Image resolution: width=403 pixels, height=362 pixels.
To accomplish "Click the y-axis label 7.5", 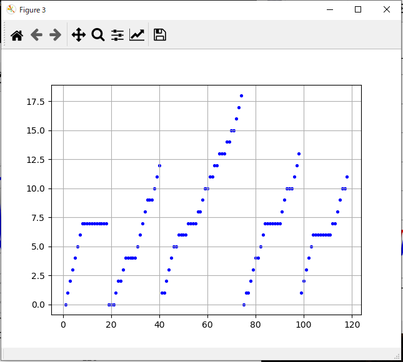I will [x=38, y=218].
